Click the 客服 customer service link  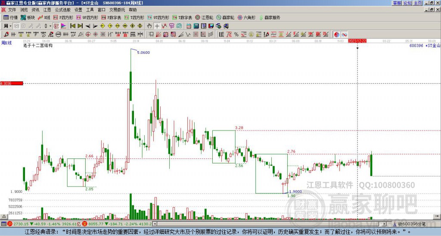pyautogui.click(x=397, y=3)
